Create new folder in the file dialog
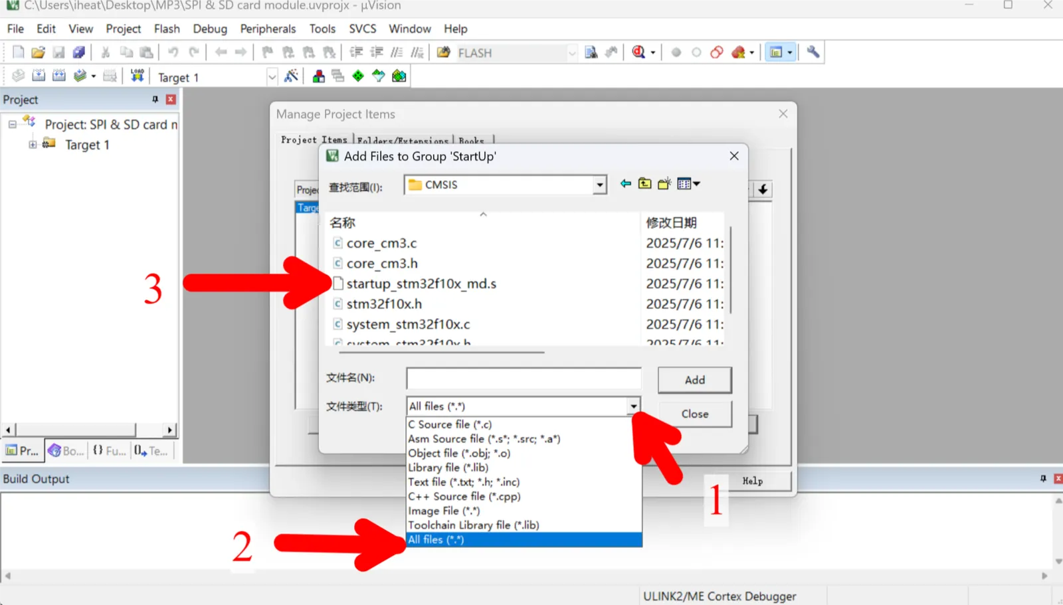The height and width of the screenshot is (605, 1063). pos(664,184)
